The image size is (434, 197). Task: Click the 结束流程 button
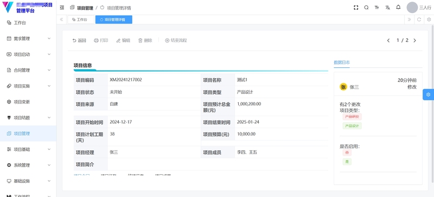(x=176, y=41)
